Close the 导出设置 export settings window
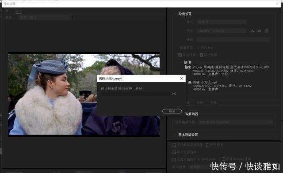The width and height of the screenshot is (283, 173). pos(277,4)
